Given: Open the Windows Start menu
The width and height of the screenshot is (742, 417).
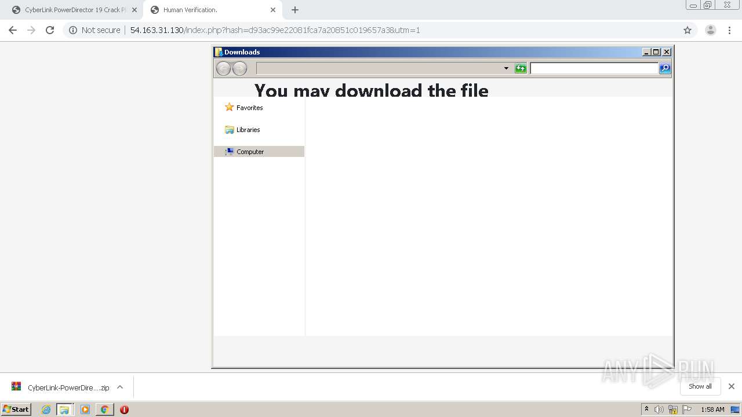Looking at the screenshot, I should [16, 409].
